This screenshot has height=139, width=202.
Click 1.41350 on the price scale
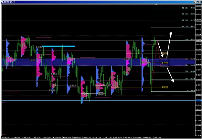coord(199,70)
